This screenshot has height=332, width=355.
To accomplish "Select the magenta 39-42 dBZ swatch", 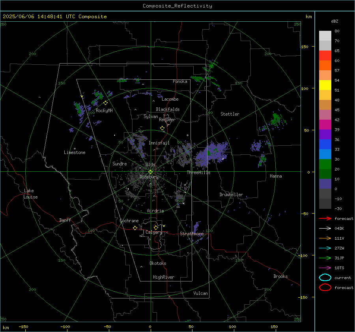I will tap(325, 124).
